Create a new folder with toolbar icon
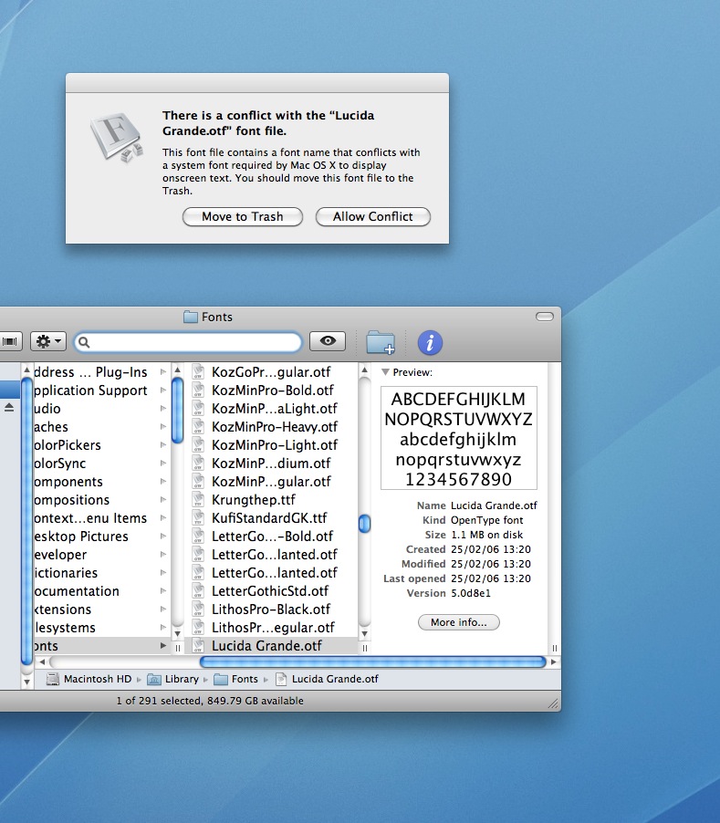This screenshot has width=720, height=823. click(381, 341)
